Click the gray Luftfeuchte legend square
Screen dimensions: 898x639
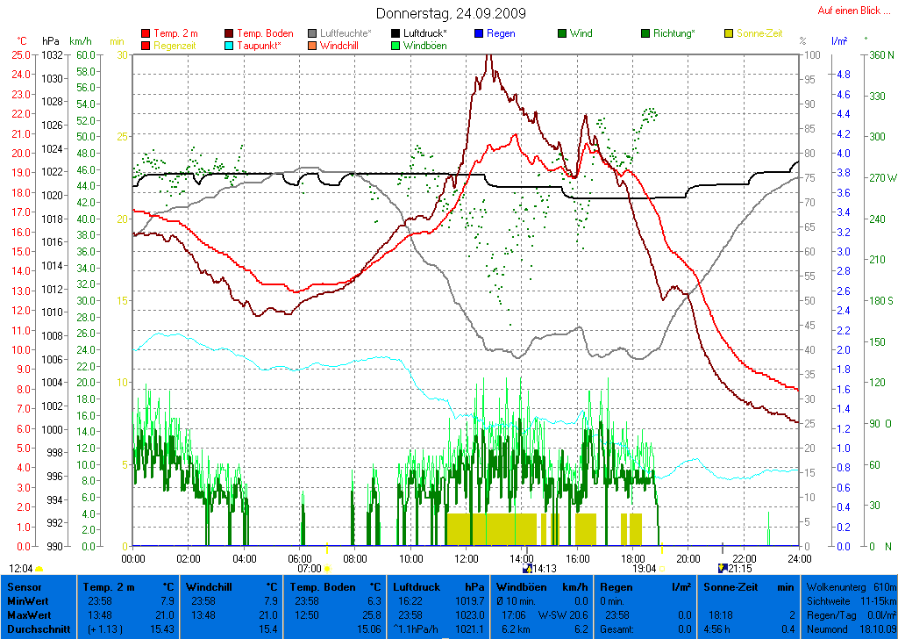point(313,33)
